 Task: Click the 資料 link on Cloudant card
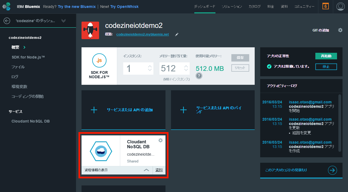[159, 170]
